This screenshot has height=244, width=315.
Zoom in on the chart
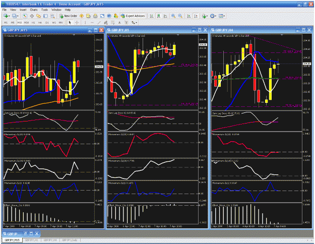click(173, 16)
